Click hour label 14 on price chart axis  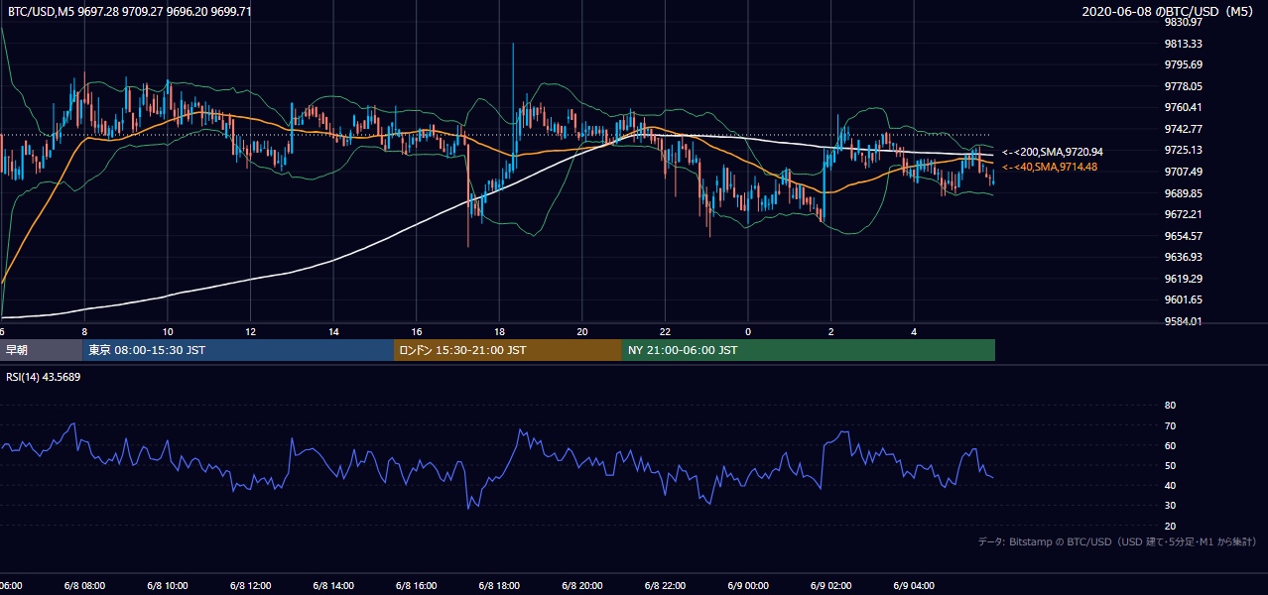click(334, 331)
